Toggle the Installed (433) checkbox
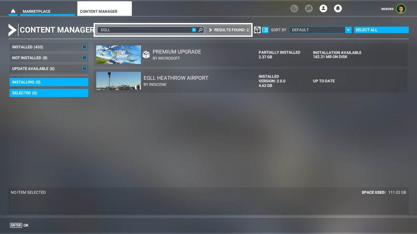 (84, 47)
